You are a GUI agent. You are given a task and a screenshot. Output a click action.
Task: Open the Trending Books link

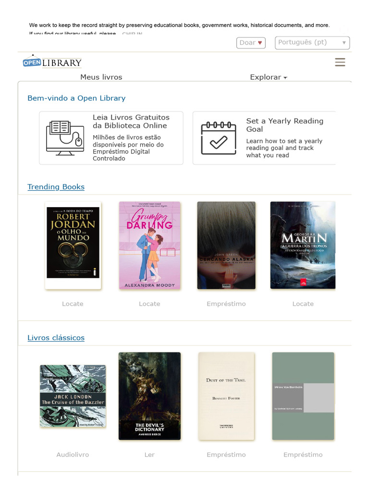pos(56,187)
